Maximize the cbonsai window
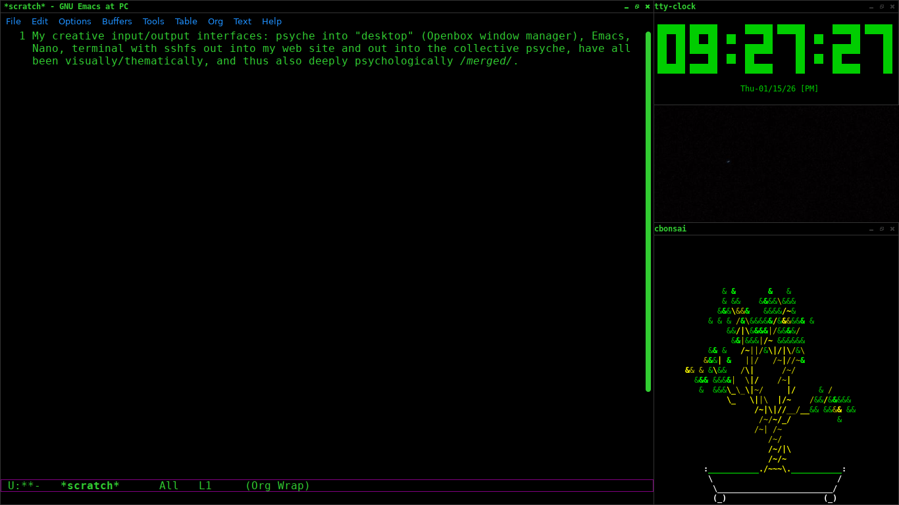The height and width of the screenshot is (505, 899). (x=882, y=229)
